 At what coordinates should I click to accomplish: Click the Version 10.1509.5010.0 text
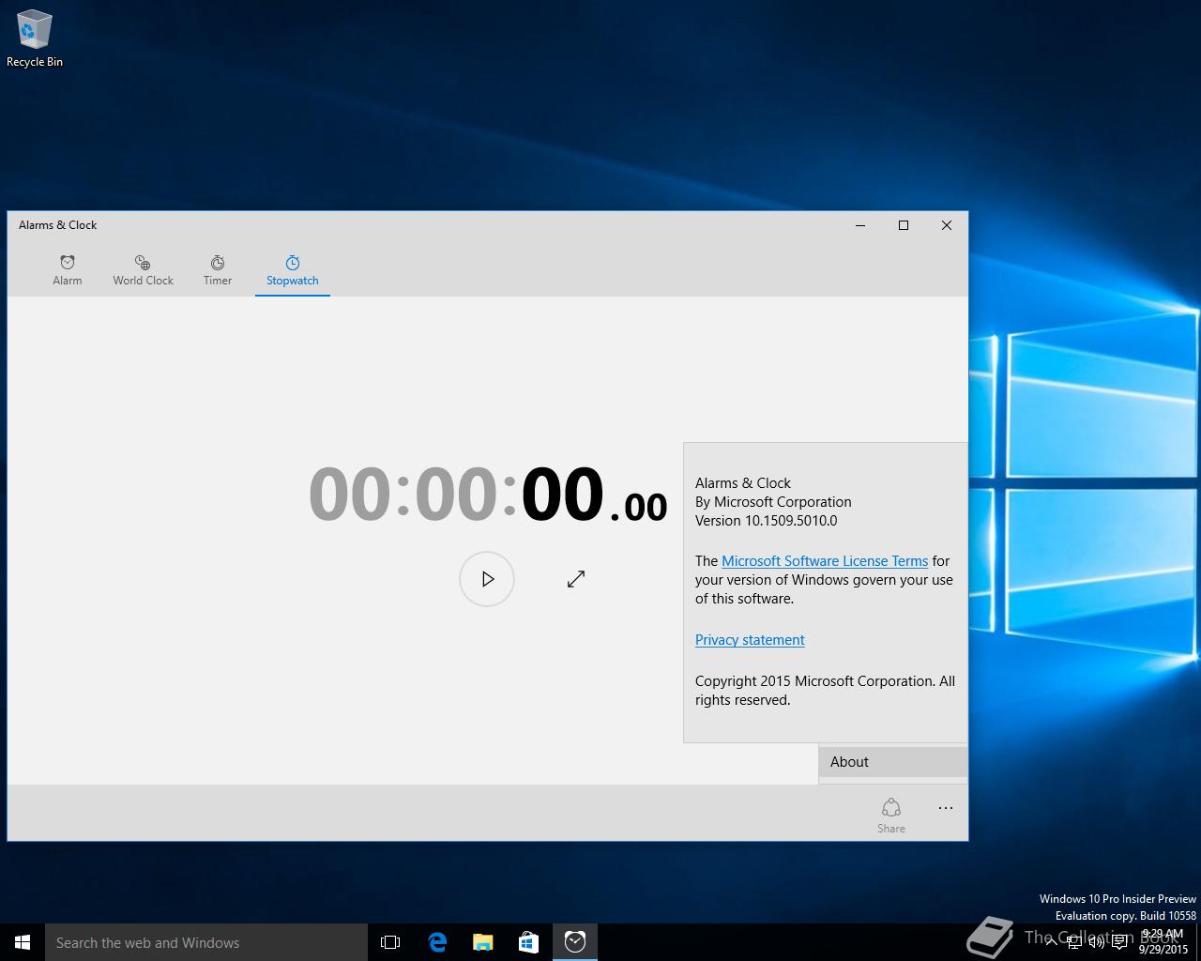point(766,521)
